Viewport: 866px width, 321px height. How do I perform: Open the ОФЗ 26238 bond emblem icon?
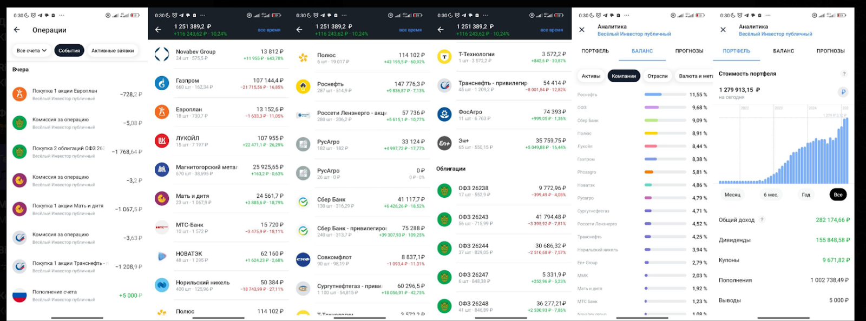(444, 191)
